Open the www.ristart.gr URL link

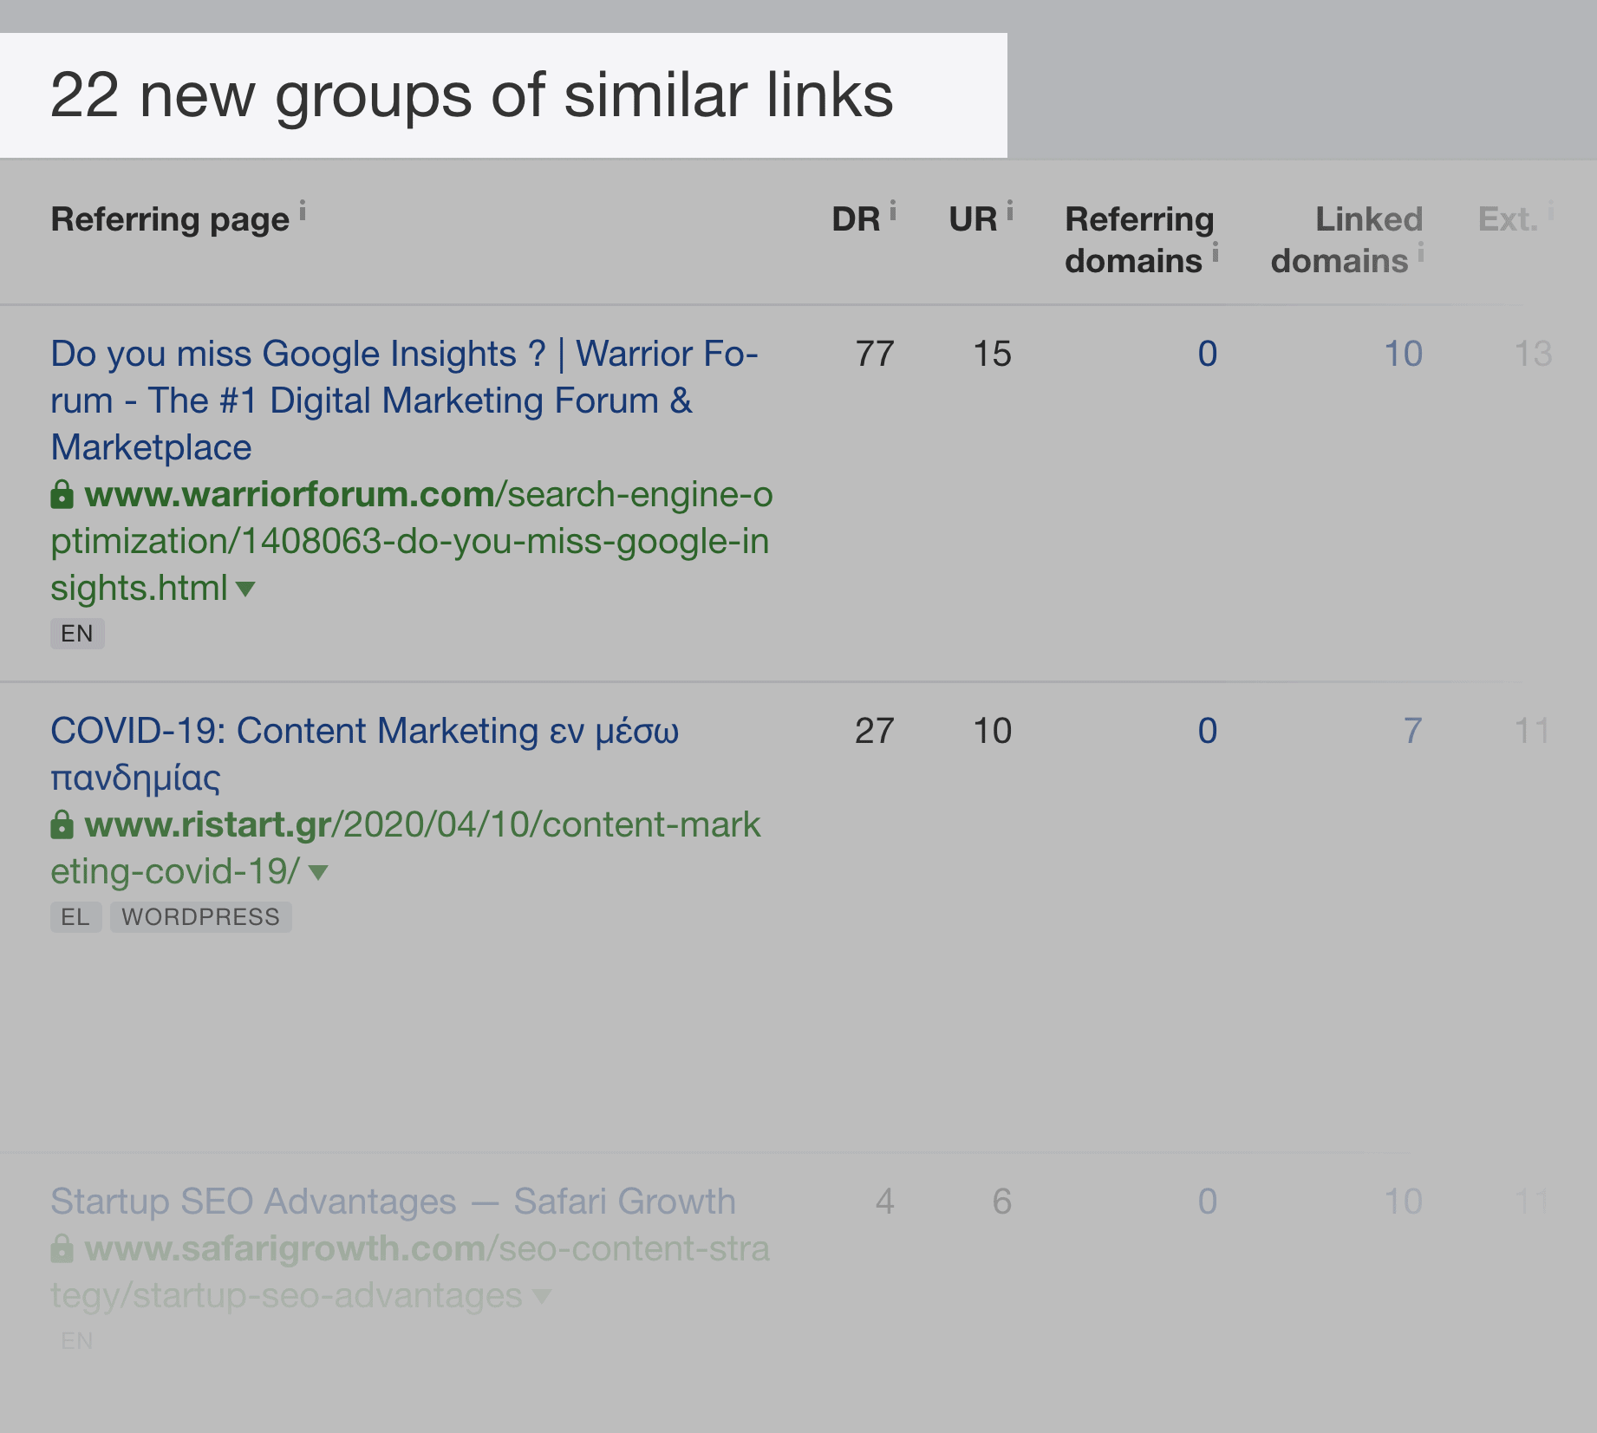[406, 848]
